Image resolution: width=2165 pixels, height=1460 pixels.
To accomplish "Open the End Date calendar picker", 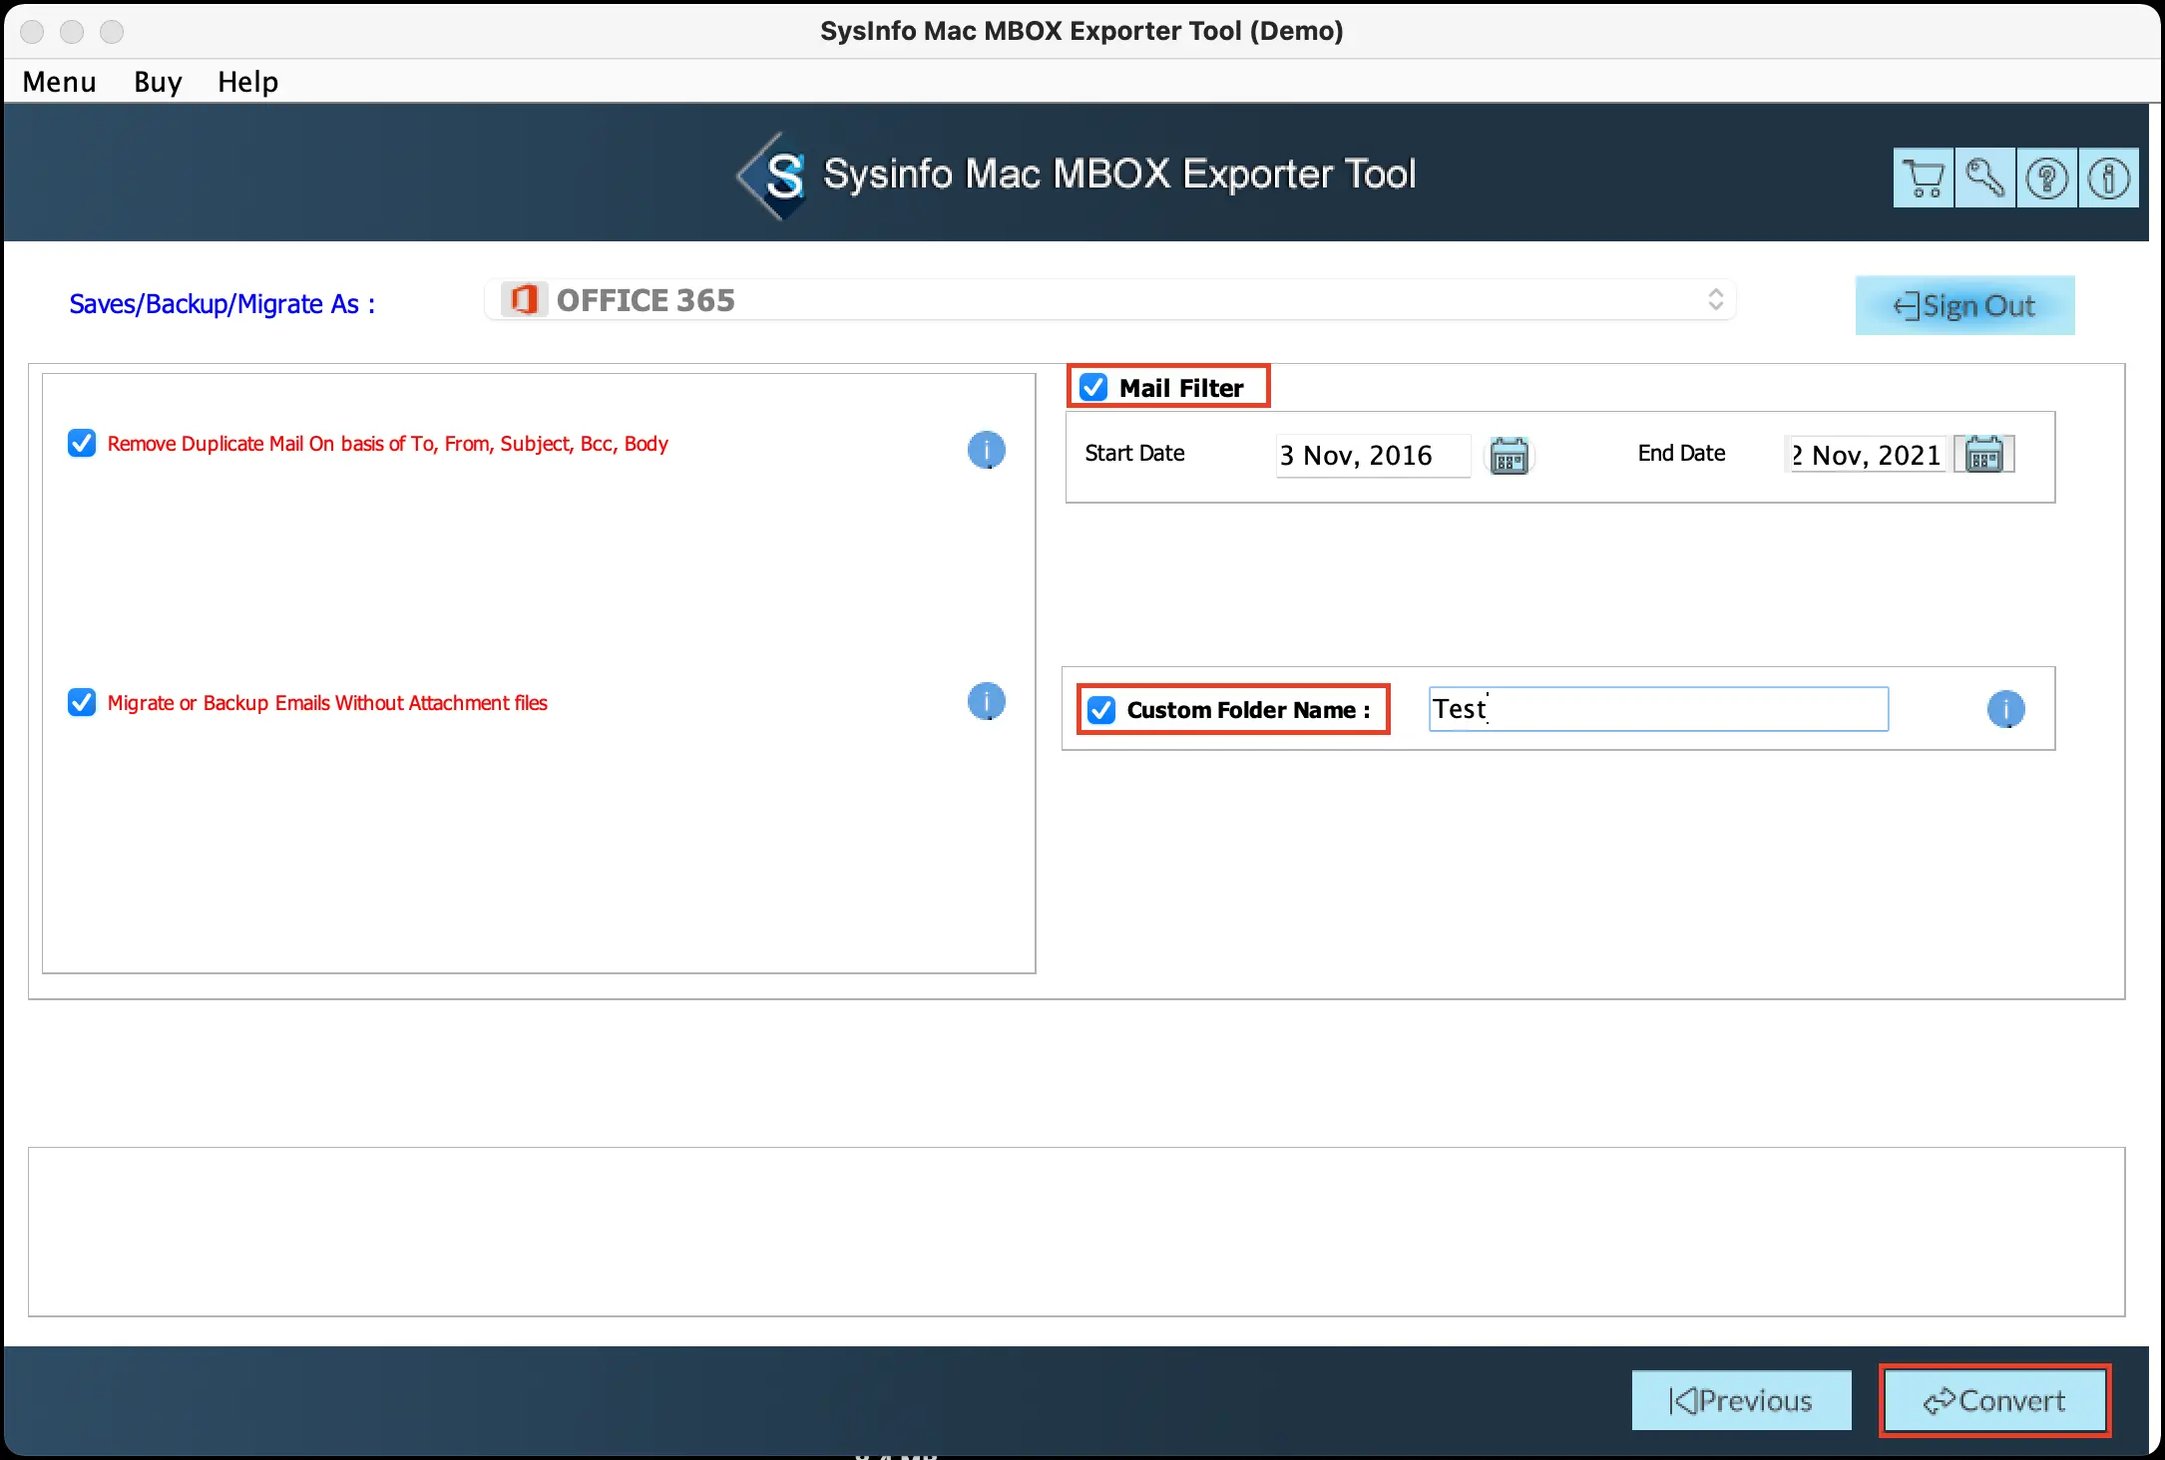I will [1983, 455].
